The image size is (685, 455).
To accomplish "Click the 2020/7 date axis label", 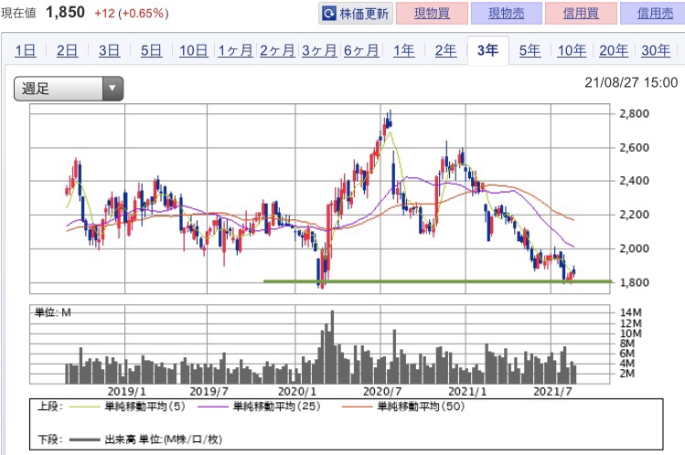I will (x=382, y=391).
